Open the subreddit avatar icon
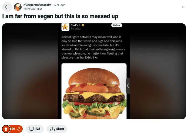 [18, 7]
